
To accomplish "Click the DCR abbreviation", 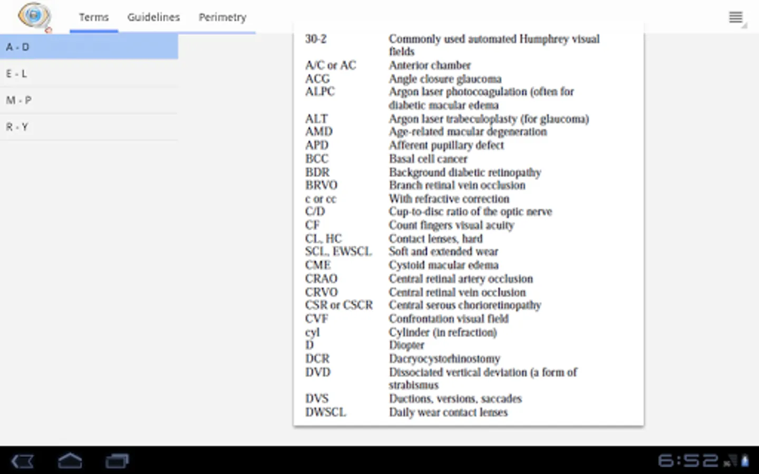I will pyautogui.click(x=317, y=359).
